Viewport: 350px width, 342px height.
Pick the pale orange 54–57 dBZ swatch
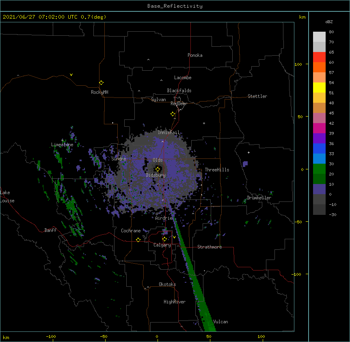[x=319, y=77]
